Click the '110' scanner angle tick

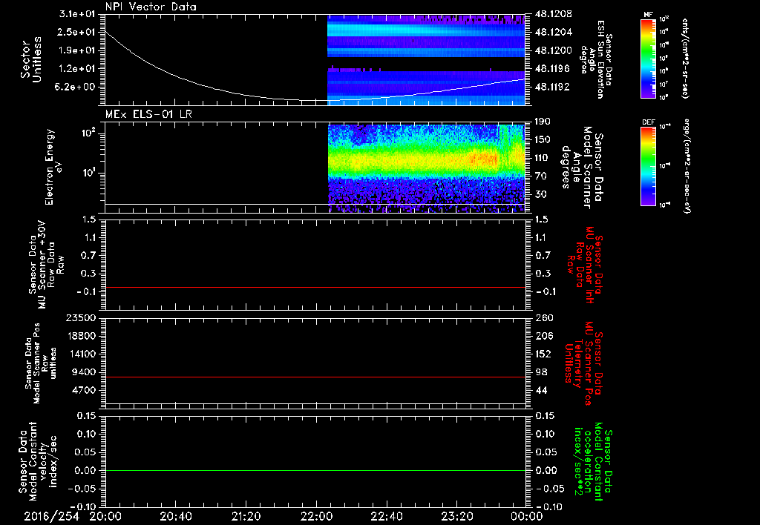[x=543, y=158]
